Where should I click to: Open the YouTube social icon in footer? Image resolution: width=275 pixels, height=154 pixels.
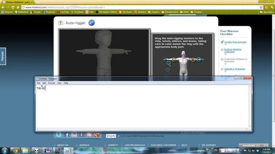coord(74,135)
